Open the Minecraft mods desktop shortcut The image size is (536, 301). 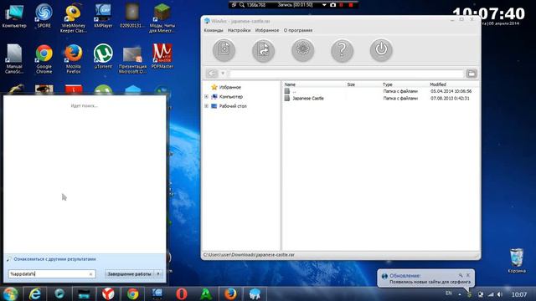pos(162,18)
